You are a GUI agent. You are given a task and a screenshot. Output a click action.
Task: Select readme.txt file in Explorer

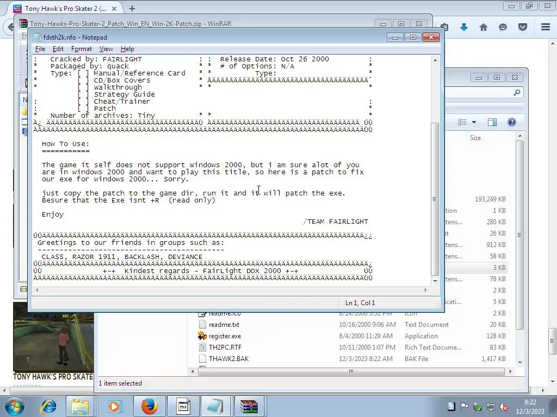224,325
